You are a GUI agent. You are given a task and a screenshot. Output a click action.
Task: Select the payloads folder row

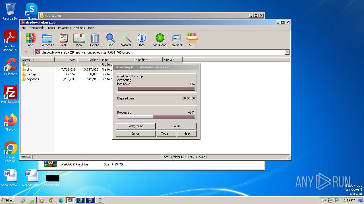coord(67,79)
